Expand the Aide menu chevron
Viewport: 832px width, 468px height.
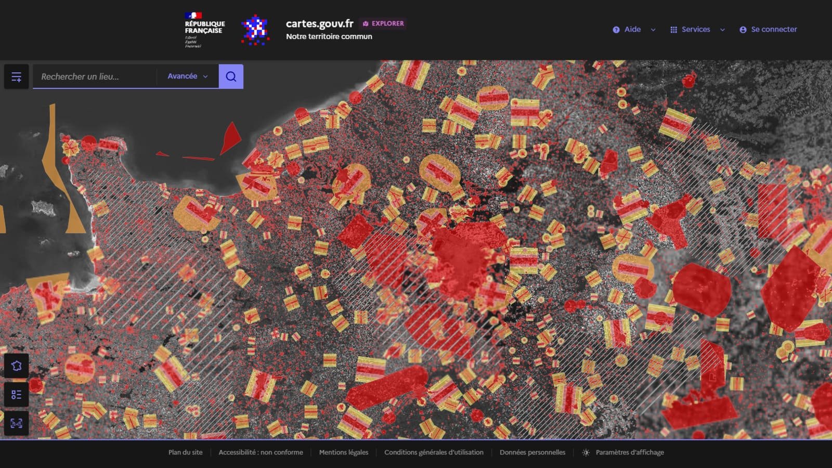[653, 30]
